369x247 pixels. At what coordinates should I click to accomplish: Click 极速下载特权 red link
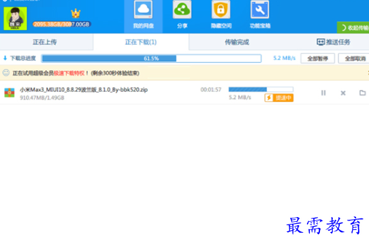pyautogui.click(x=69, y=73)
